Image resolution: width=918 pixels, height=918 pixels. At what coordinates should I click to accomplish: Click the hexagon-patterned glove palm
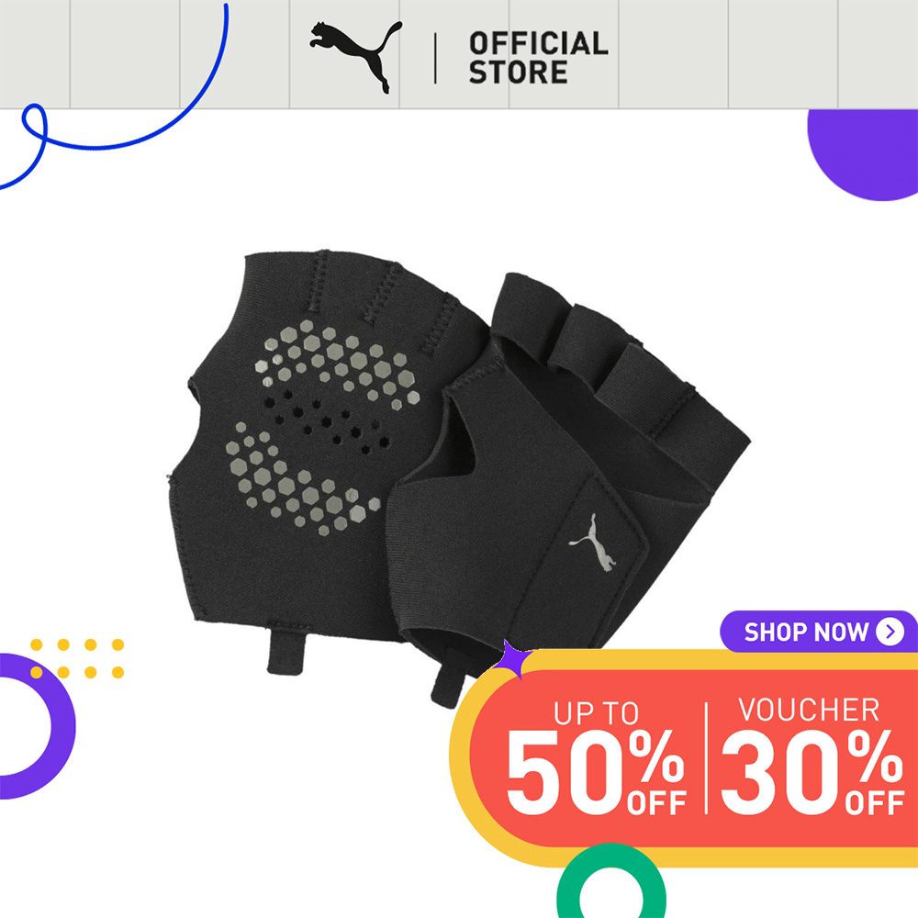pyautogui.click(x=320, y=428)
